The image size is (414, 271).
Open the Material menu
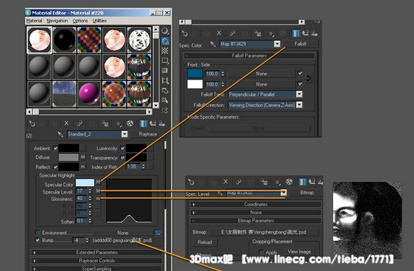(x=34, y=20)
